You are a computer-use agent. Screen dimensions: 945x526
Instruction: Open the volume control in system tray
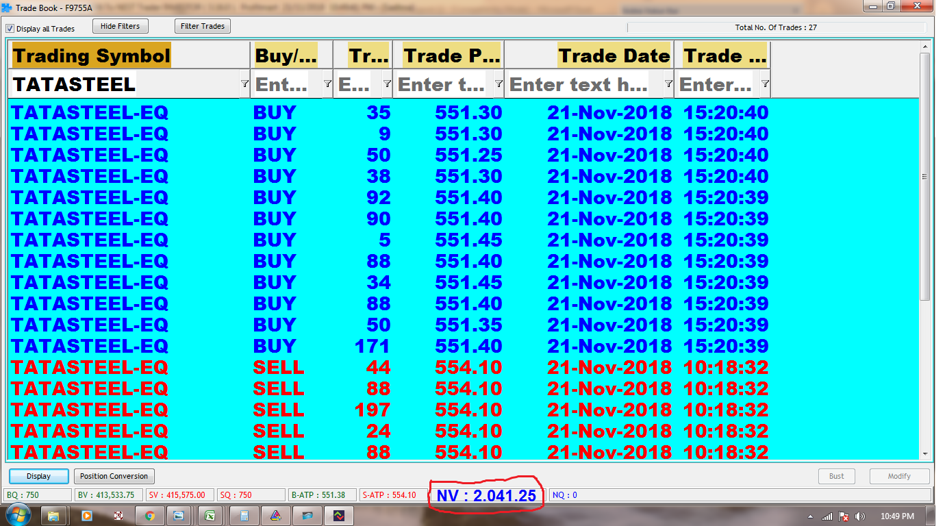coord(860,516)
